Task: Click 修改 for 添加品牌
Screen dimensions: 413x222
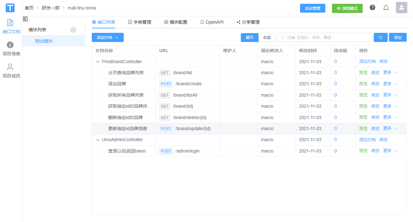Action: (x=375, y=84)
